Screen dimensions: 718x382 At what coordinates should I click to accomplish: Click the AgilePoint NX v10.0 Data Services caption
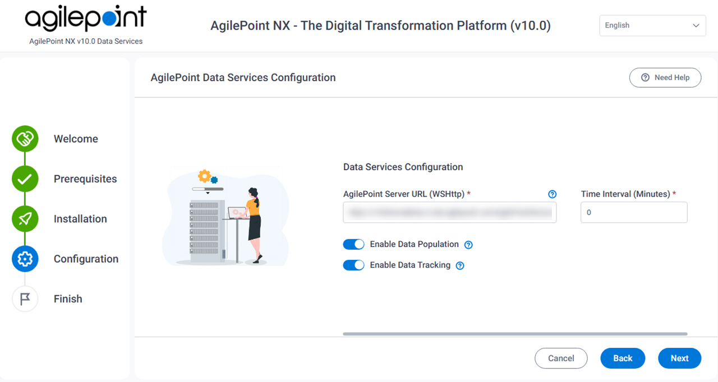[86, 41]
